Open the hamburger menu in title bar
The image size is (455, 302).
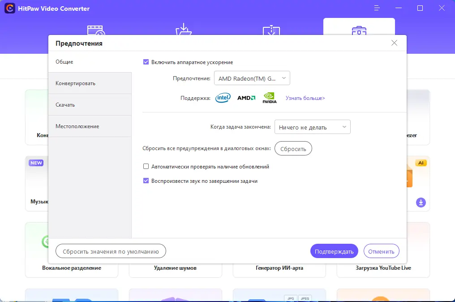pyautogui.click(x=377, y=8)
